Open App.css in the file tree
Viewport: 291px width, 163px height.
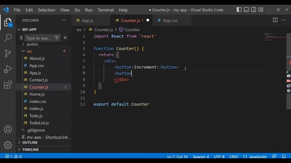[x=36, y=66]
